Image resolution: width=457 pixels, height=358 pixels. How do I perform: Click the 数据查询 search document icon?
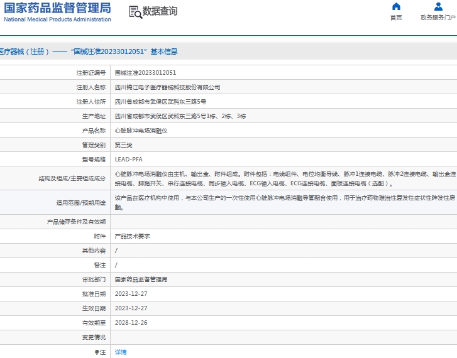[136, 12]
